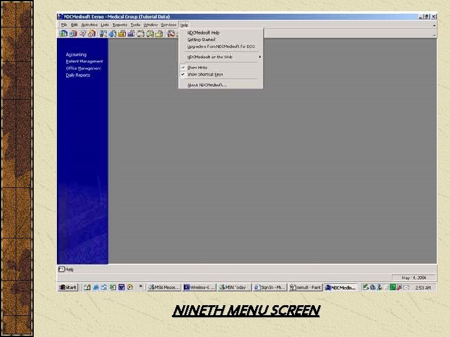Click the first system tray icon after NDCMedis button

tap(366, 287)
